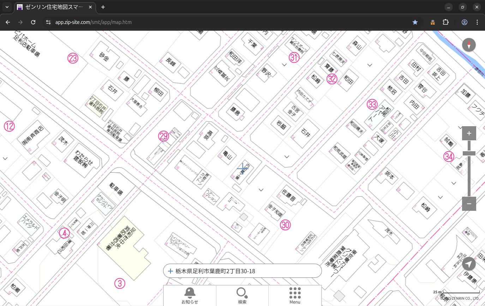Open the Chrome profile avatar icon

464,22
